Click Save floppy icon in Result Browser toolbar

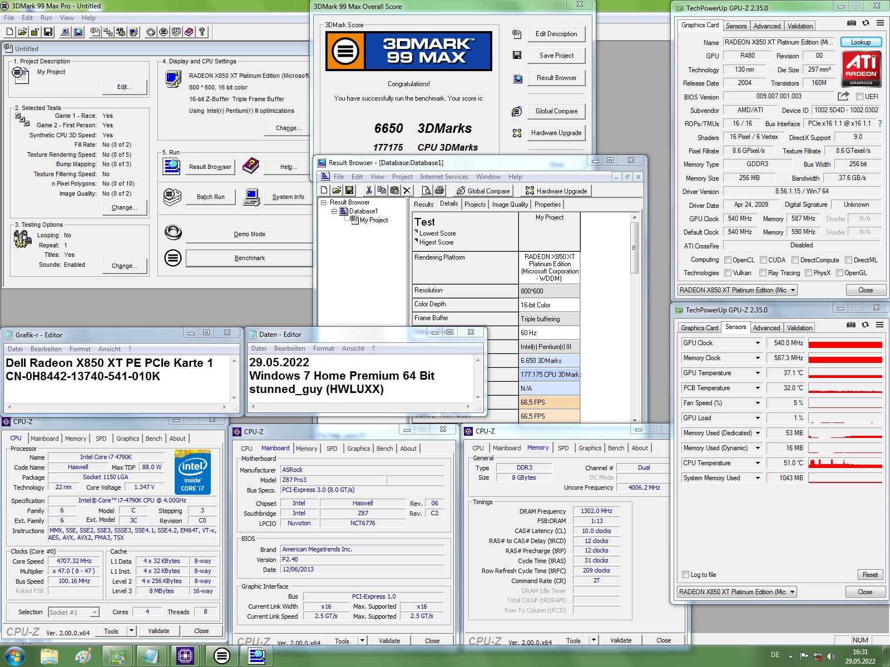(x=349, y=191)
